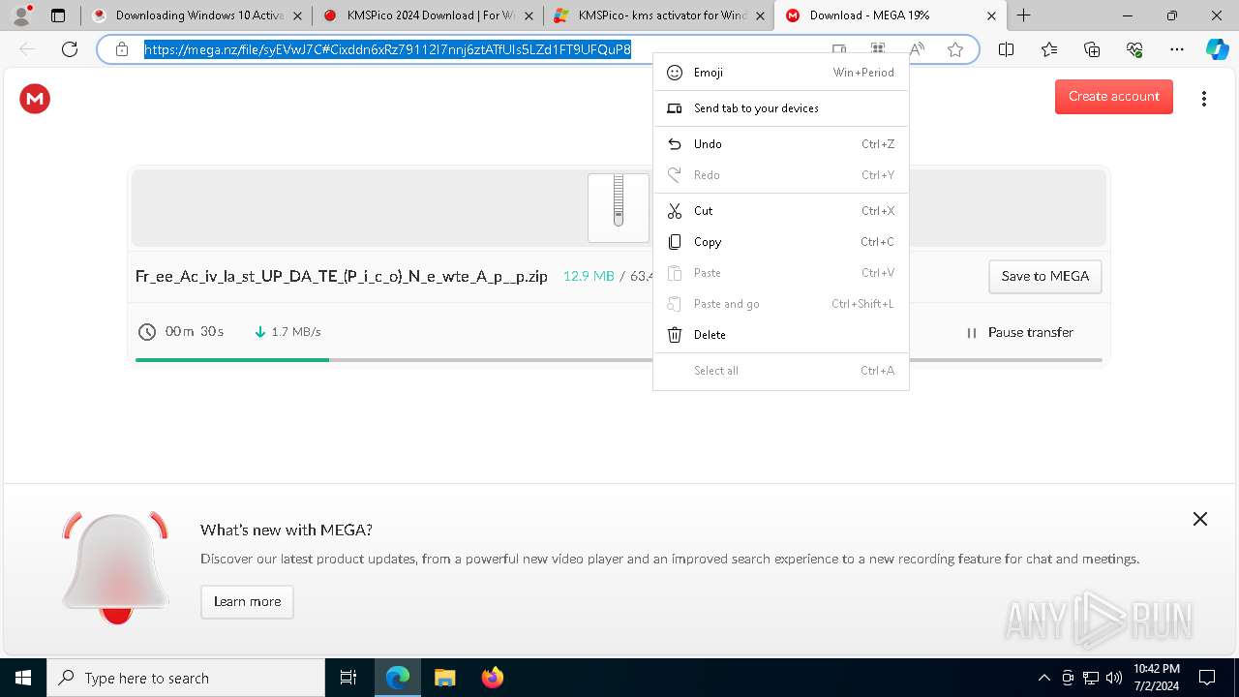Open the tab actions menu icon

click(58, 15)
